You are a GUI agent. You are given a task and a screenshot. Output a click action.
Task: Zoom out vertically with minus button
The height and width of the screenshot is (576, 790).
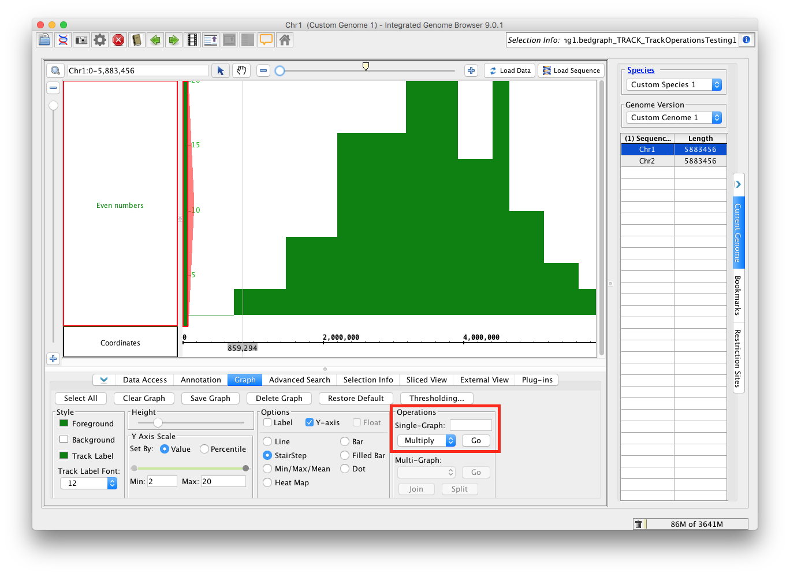coord(53,88)
